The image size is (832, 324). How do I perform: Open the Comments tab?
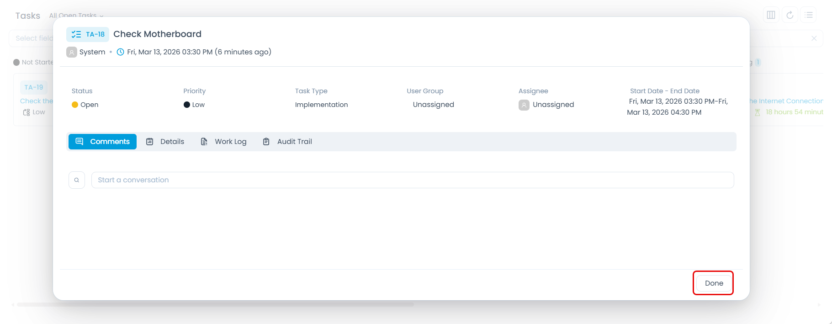point(102,142)
